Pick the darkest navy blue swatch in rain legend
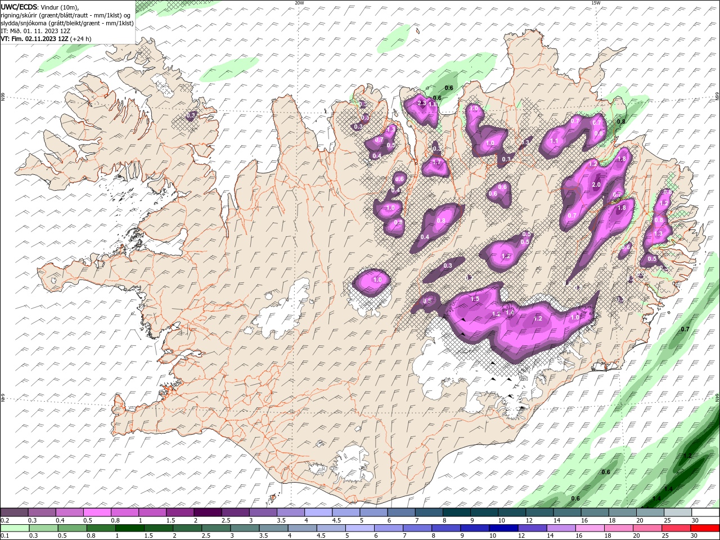Screen dimensions: 720x540 (x=502, y=528)
